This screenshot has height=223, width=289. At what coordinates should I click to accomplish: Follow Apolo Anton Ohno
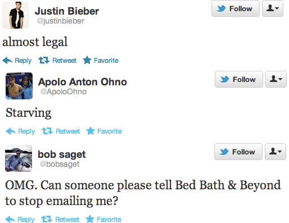tap(239, 79)
